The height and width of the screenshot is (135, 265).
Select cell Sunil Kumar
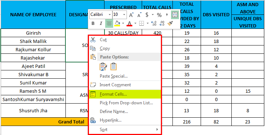(x=33, y=83)
